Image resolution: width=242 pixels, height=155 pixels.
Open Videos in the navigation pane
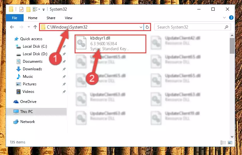click(x=28, y=92)
